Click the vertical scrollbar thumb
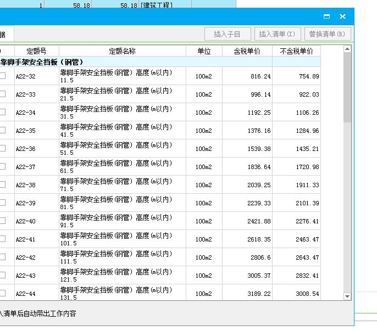The height and width of the screenshot is (331, 377). (x=347, y=88)
